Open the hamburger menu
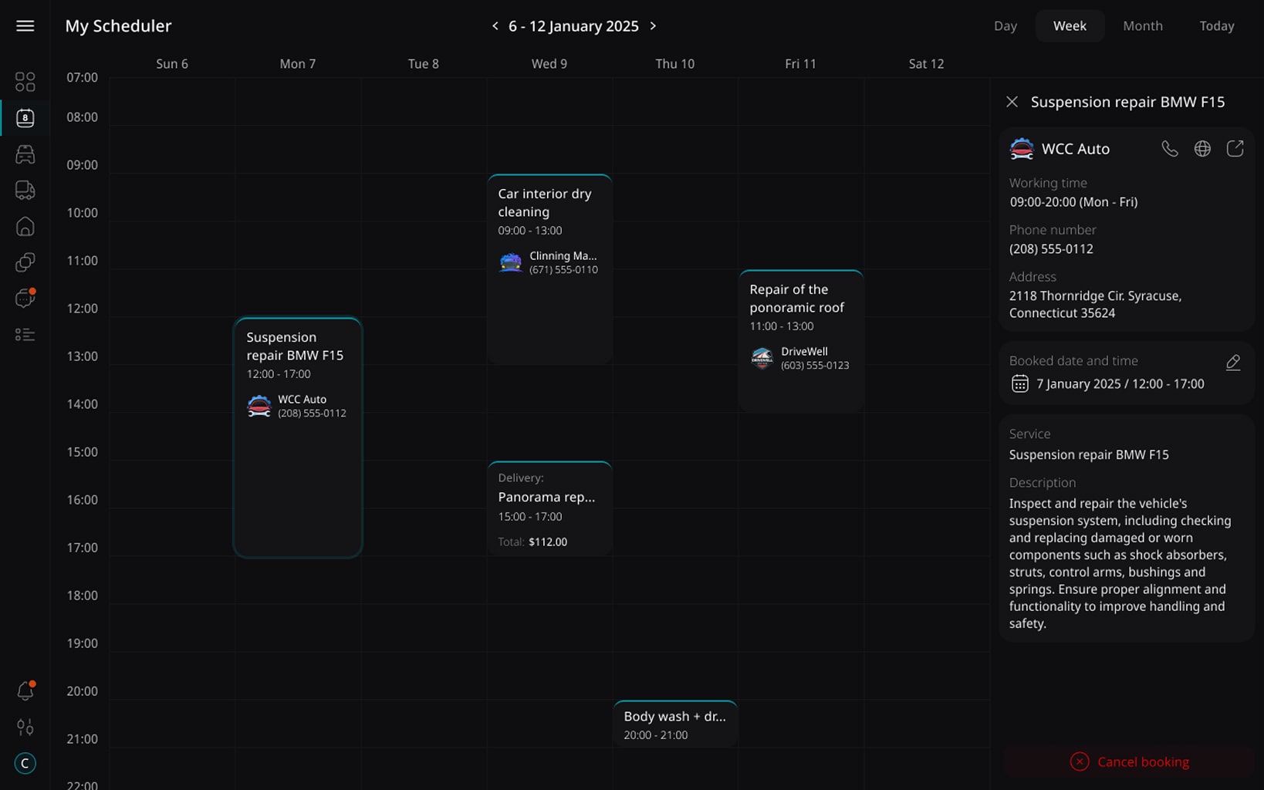Image resolution: width=1264 pixels, height=790 pixels. tap(25, 26)
